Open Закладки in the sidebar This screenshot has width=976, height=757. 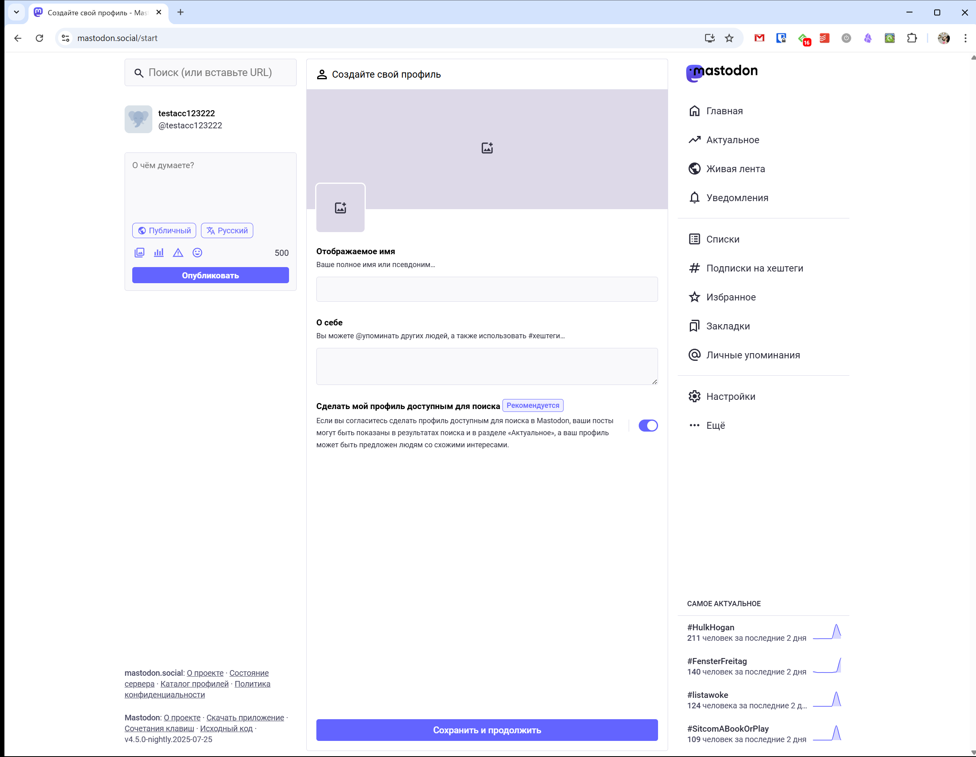click(728, 326)
